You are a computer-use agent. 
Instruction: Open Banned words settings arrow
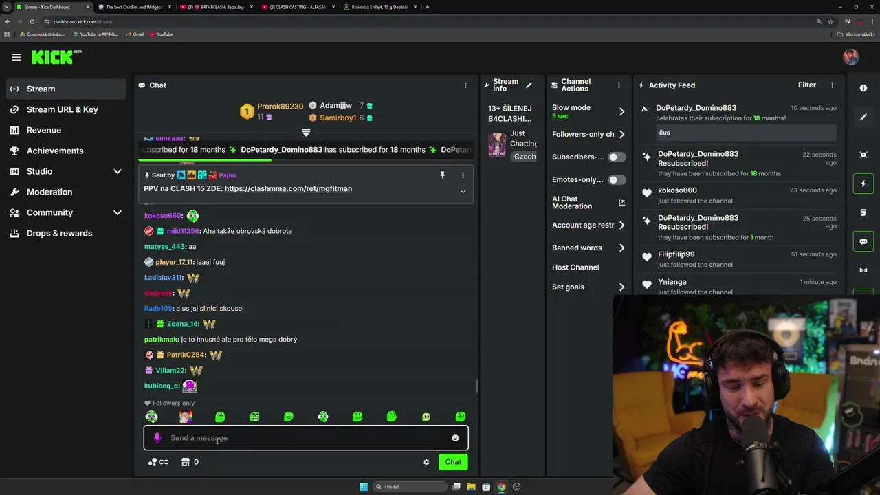click(621, 247)
